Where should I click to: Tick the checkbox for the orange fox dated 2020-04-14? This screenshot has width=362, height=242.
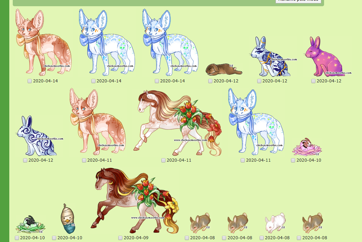point(30,81)
